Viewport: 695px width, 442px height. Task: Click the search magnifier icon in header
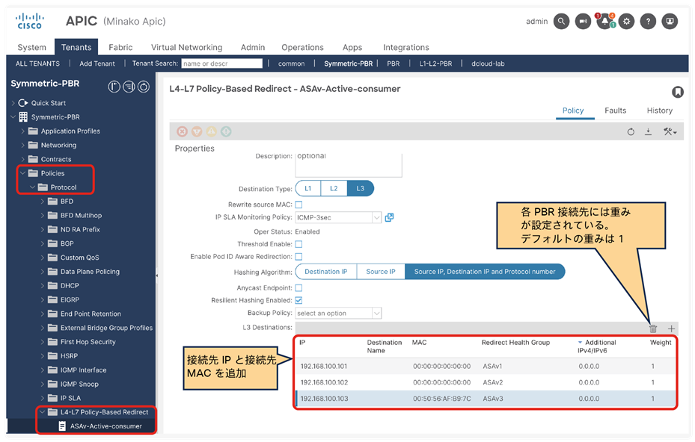(x=561, y=21)
